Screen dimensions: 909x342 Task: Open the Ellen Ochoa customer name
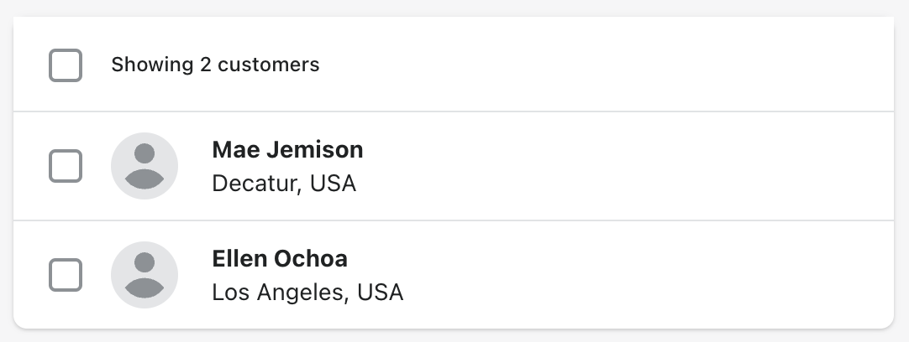coord(279,259)
